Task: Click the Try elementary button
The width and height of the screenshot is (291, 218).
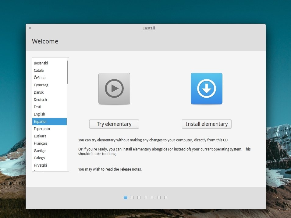Action: (x=114, y=124)
